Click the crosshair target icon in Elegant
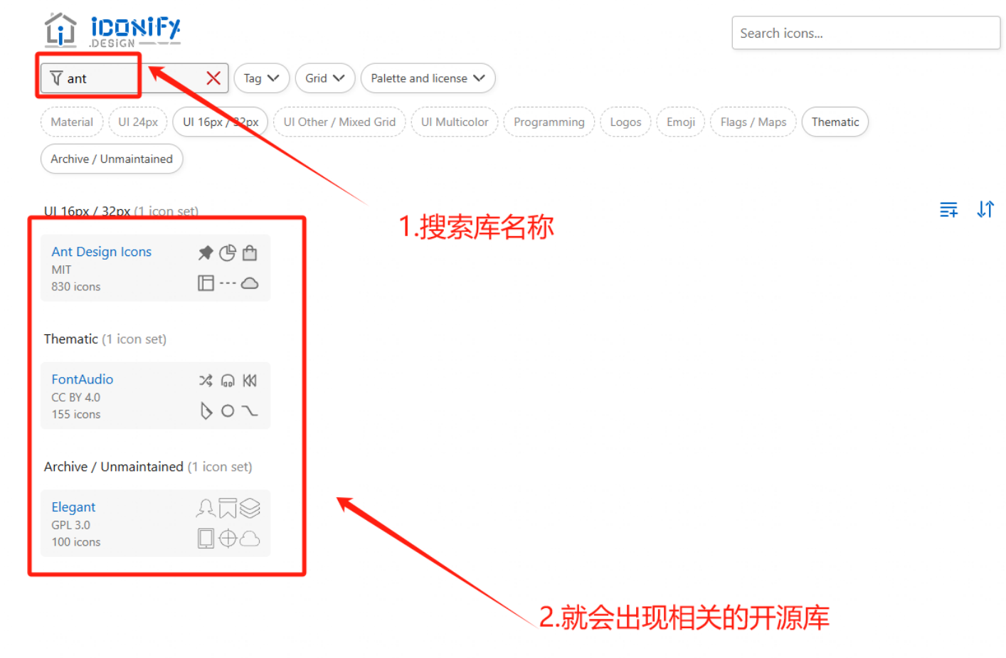 (228, 538)
